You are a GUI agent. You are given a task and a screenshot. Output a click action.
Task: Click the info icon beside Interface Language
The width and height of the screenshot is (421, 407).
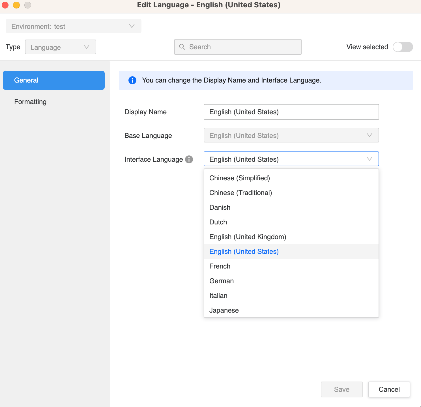[189, 159]
